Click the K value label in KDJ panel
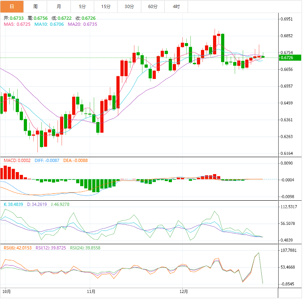The image size is (304, 299). [14, 204]
